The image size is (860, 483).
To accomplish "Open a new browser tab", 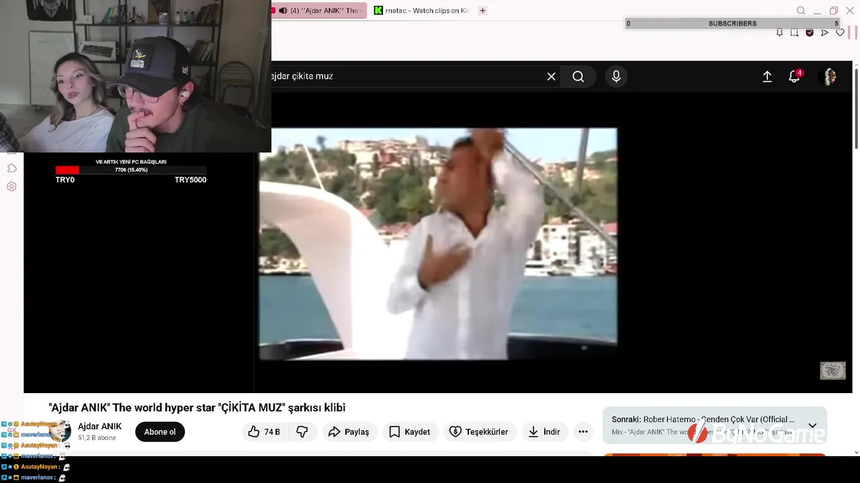I will click(482, 11).
